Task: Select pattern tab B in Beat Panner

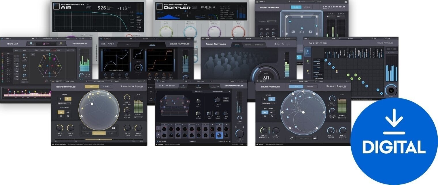Action: tap(198, 86)
